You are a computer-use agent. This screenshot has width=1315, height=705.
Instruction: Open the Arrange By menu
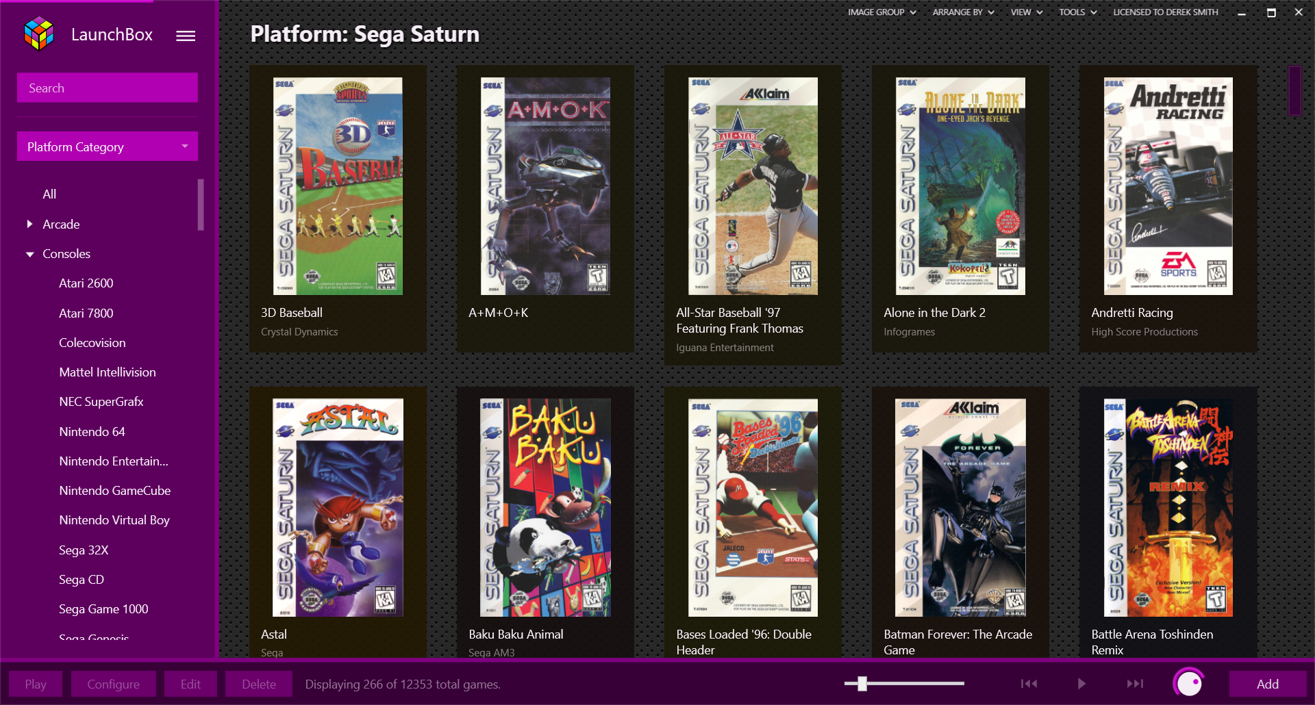coord(963,12)
